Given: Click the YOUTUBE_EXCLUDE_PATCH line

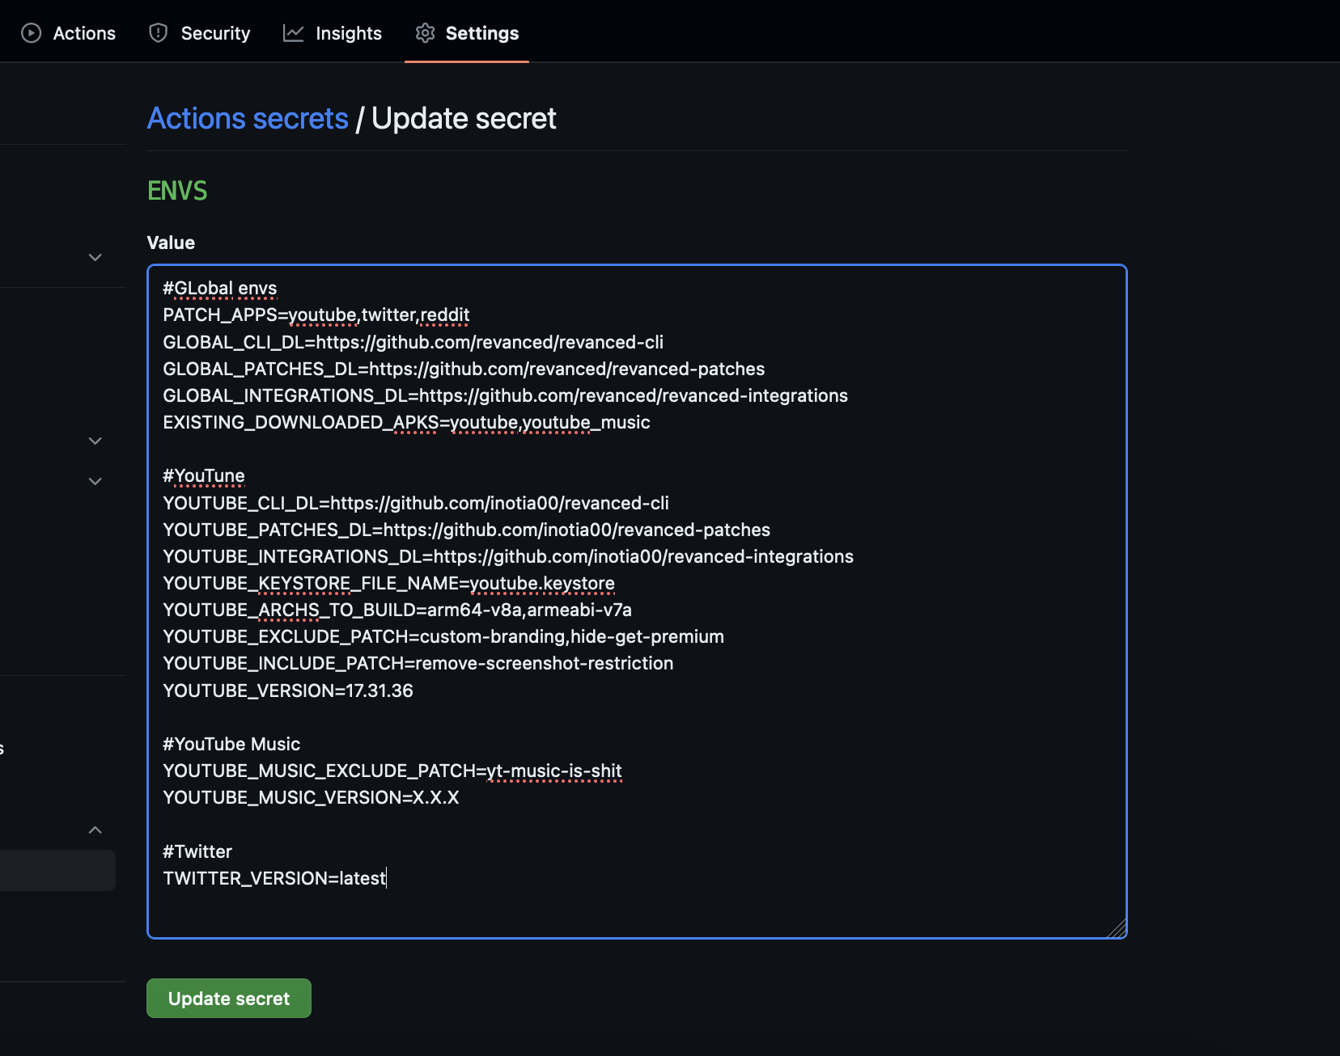Looking at the screenshot, I should pos(443,636).
